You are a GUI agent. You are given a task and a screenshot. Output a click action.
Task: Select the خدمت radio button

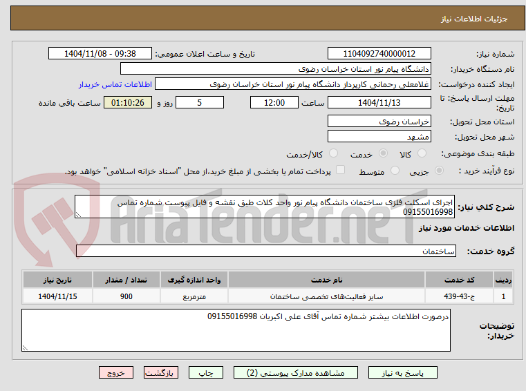coord(383,153)
